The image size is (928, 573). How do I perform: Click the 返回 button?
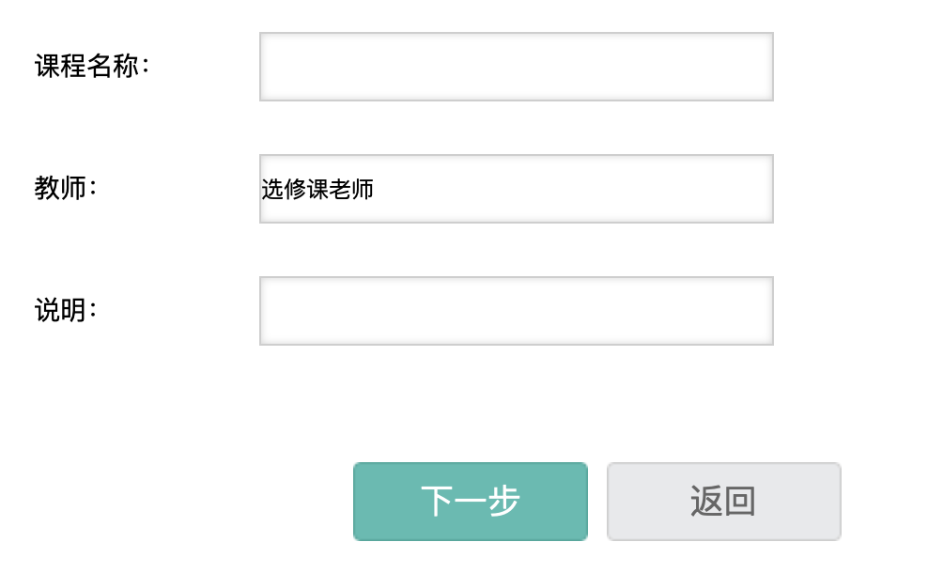pos(723,502)
